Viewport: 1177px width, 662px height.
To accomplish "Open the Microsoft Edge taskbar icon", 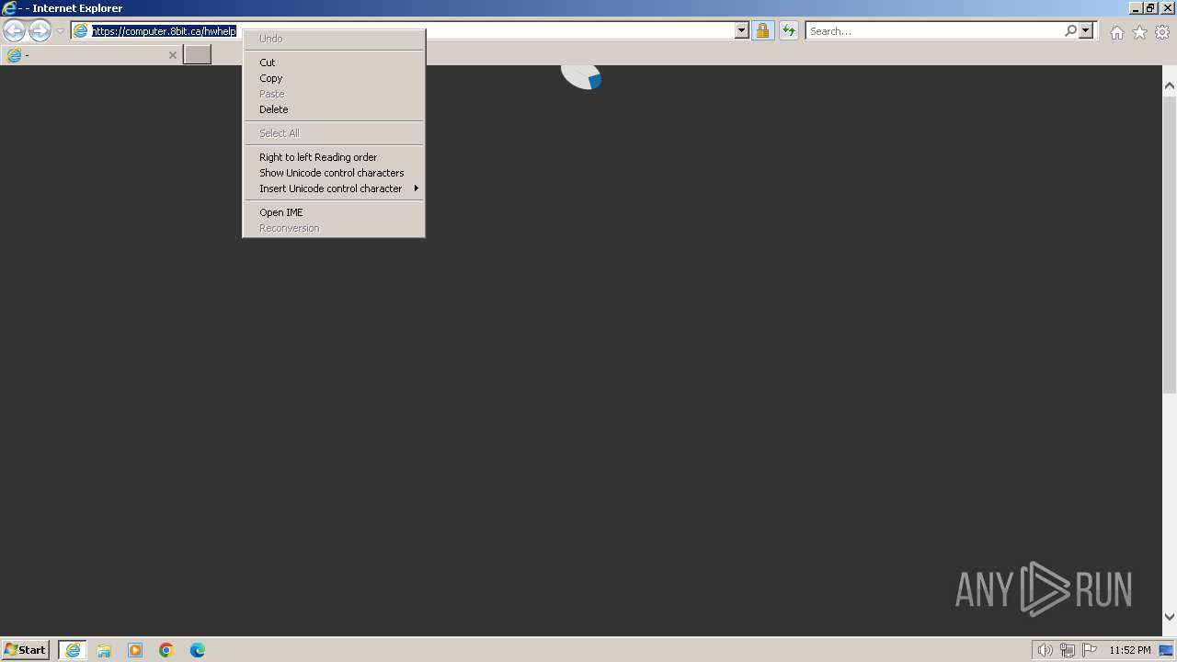I will (198, 650).
